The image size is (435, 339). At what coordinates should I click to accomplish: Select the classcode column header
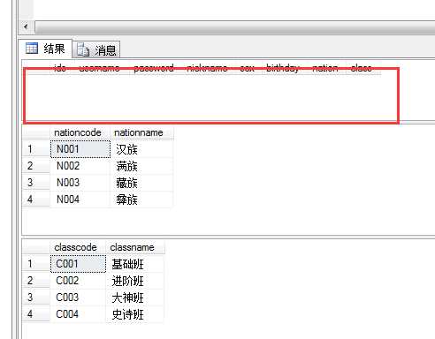78,247
